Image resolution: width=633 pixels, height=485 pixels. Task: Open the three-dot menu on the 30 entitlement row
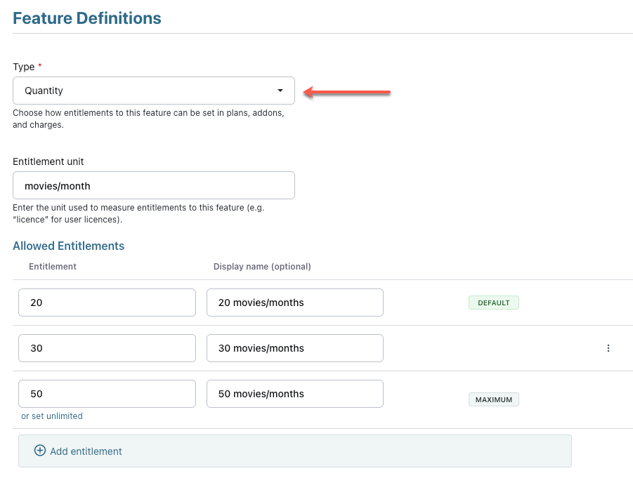tap(608, 348)
